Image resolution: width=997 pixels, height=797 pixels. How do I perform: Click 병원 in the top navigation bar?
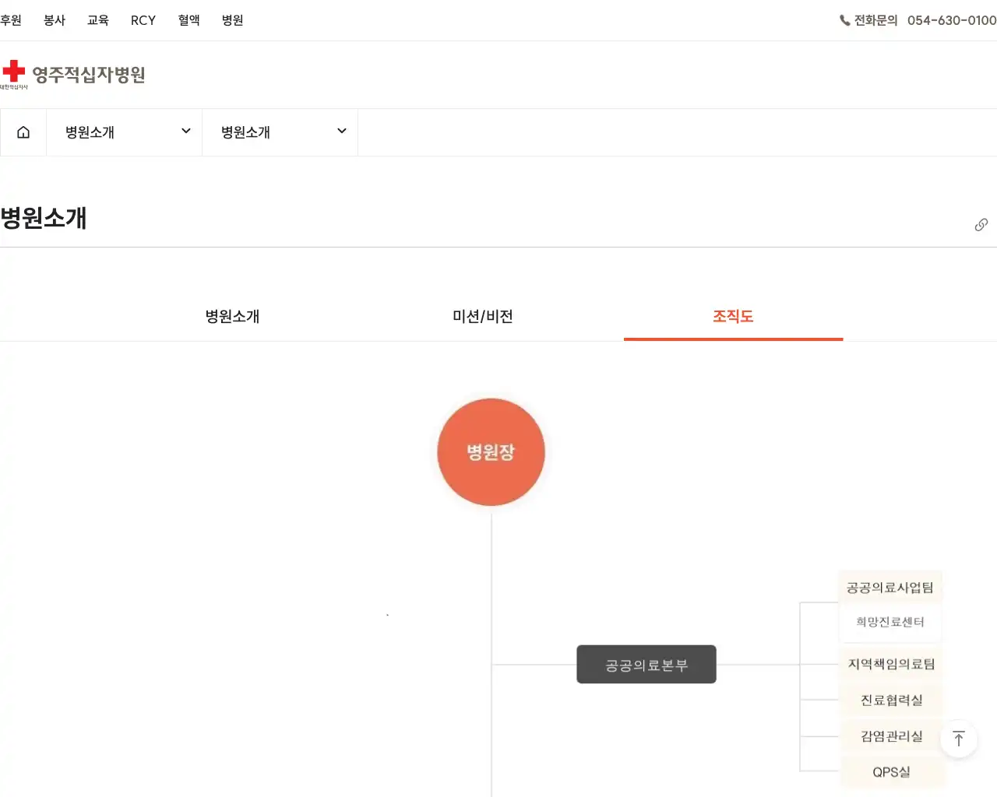tap(231, 20)
